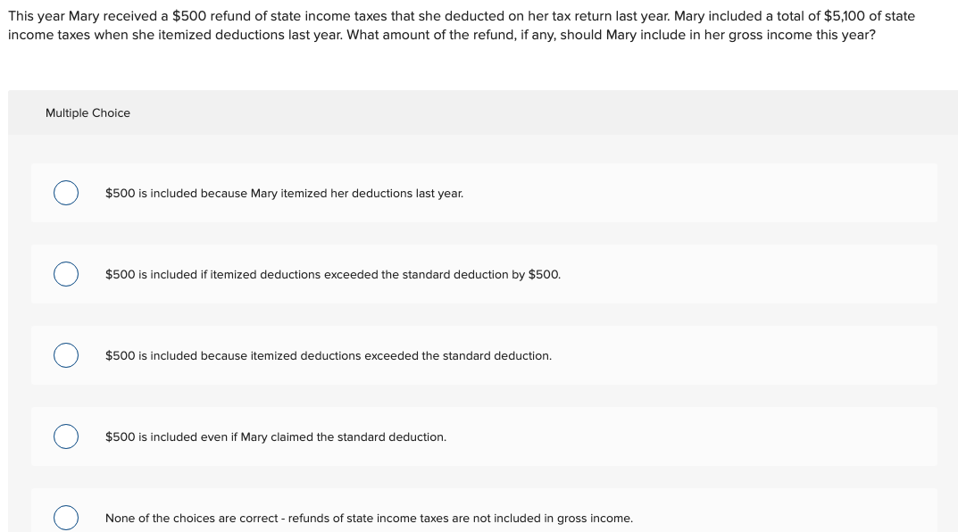958x532 pixels.
Task: Click 'None of the choices are correct' answer
Action: coord(369,518)
